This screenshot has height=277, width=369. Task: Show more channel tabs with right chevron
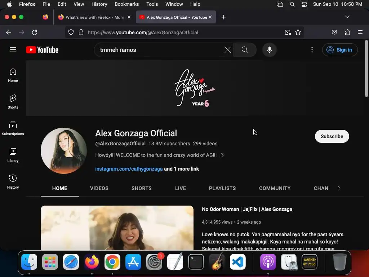point(339,188)
